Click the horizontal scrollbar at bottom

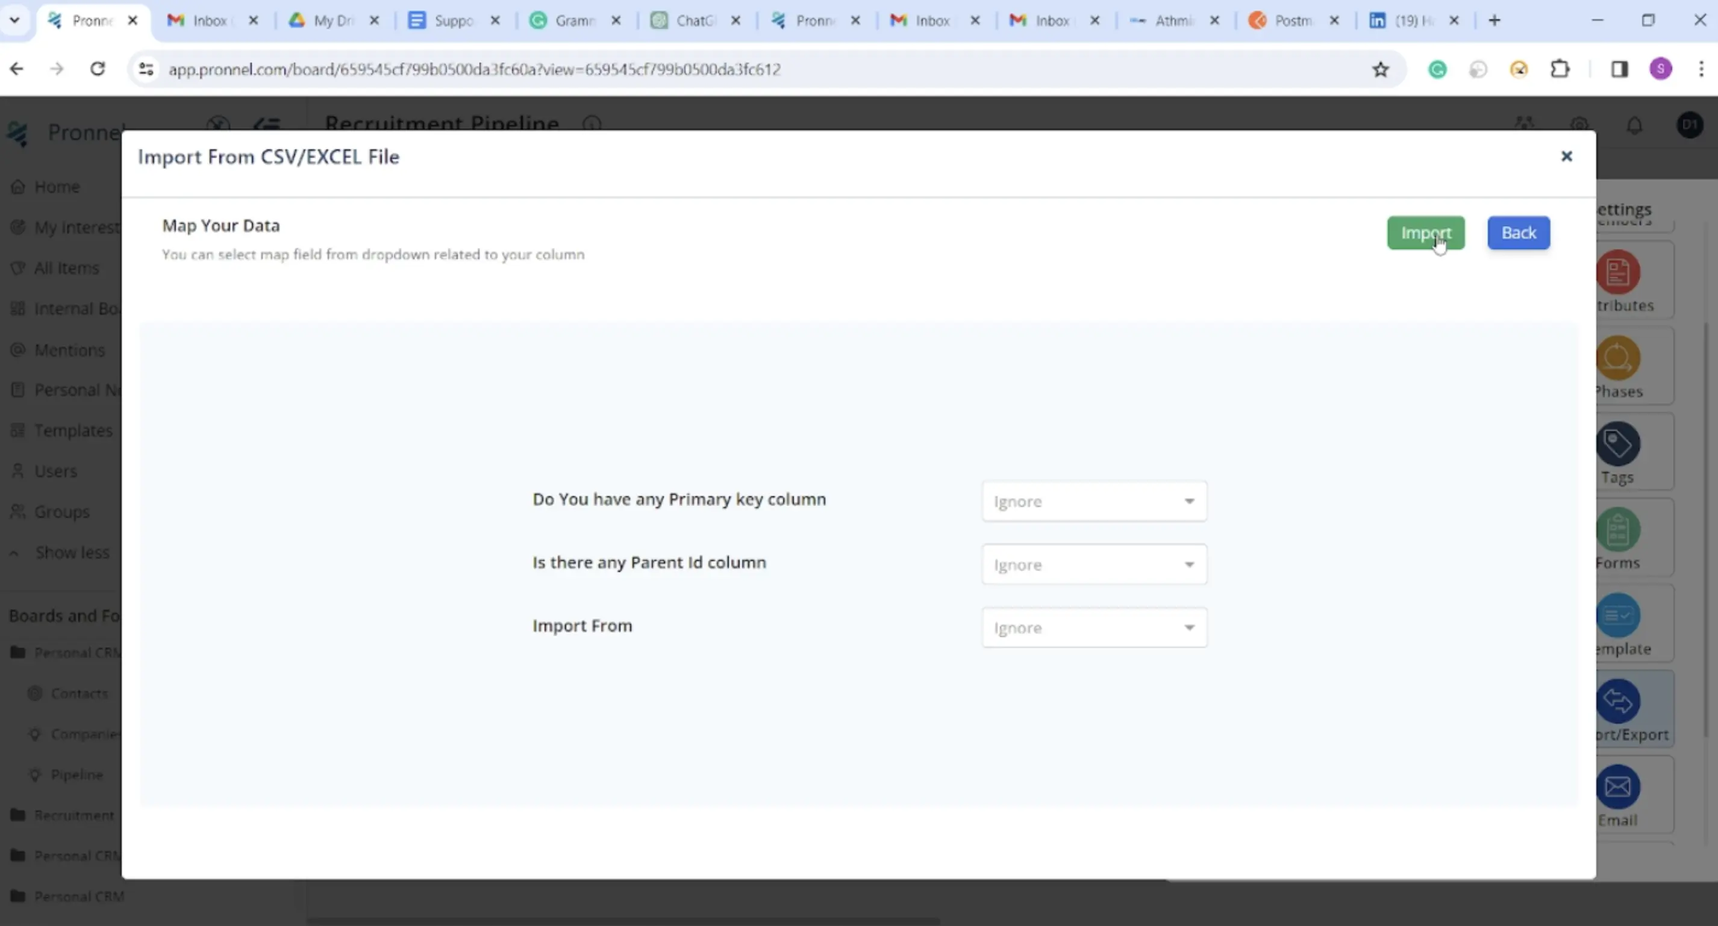tap(623, 921)
